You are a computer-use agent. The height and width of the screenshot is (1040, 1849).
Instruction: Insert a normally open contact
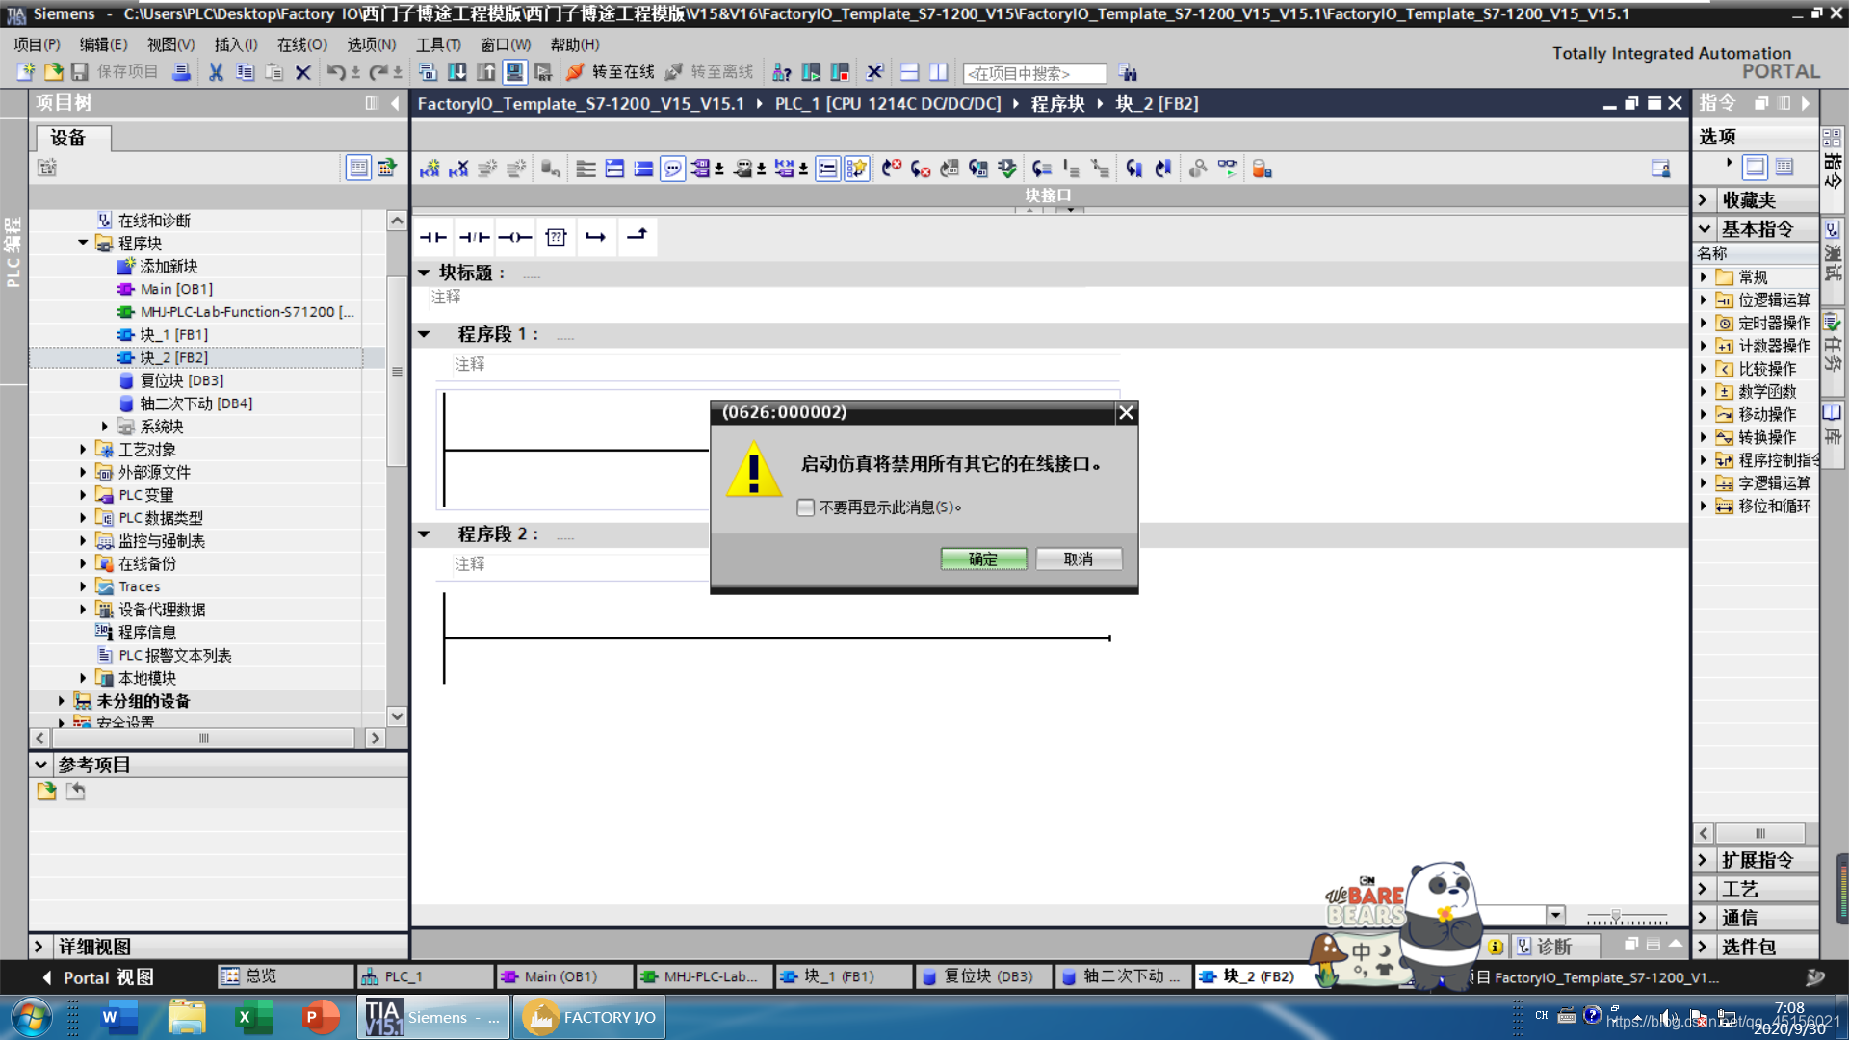coord(432,237)
